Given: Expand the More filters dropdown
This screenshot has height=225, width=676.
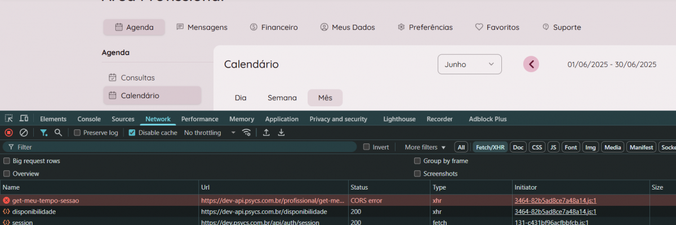Looking at the screenshot, I should pos(425,147).
